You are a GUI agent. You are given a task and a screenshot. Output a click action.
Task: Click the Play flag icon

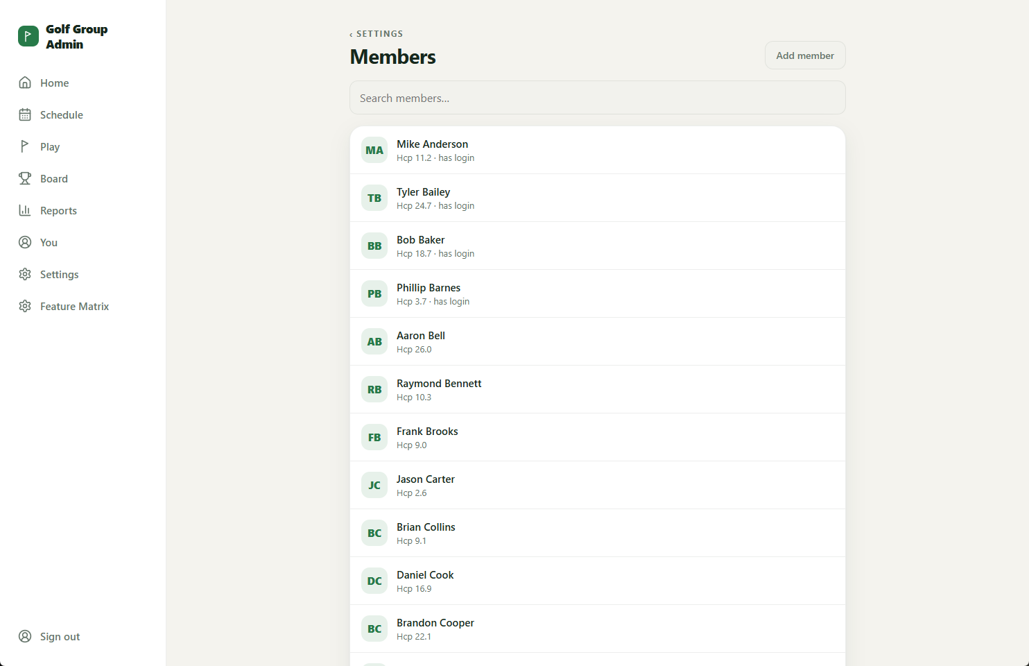tap(25, 146)
